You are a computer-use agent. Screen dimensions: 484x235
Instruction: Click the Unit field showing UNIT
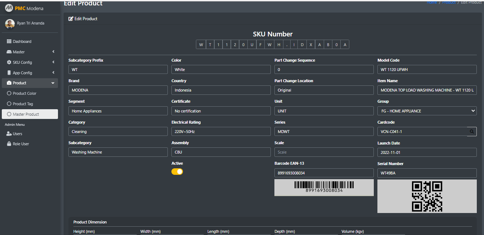coord(324,111)
